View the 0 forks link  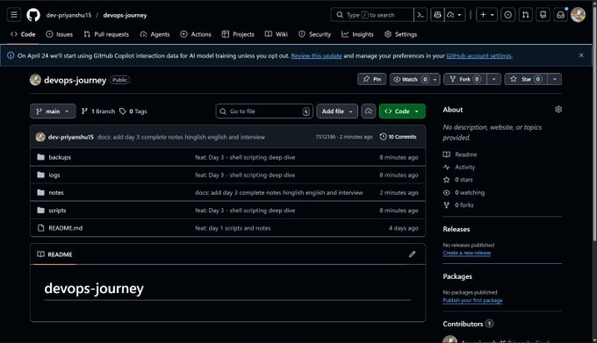click(x=458, y=205)
